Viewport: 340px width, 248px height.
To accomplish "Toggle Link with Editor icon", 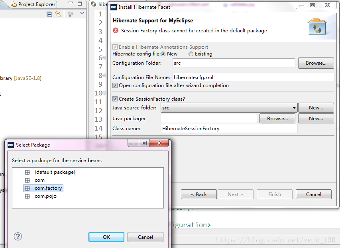I will [58, 14].
